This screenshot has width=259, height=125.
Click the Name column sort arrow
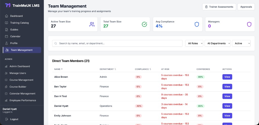[x=62, y=69]
